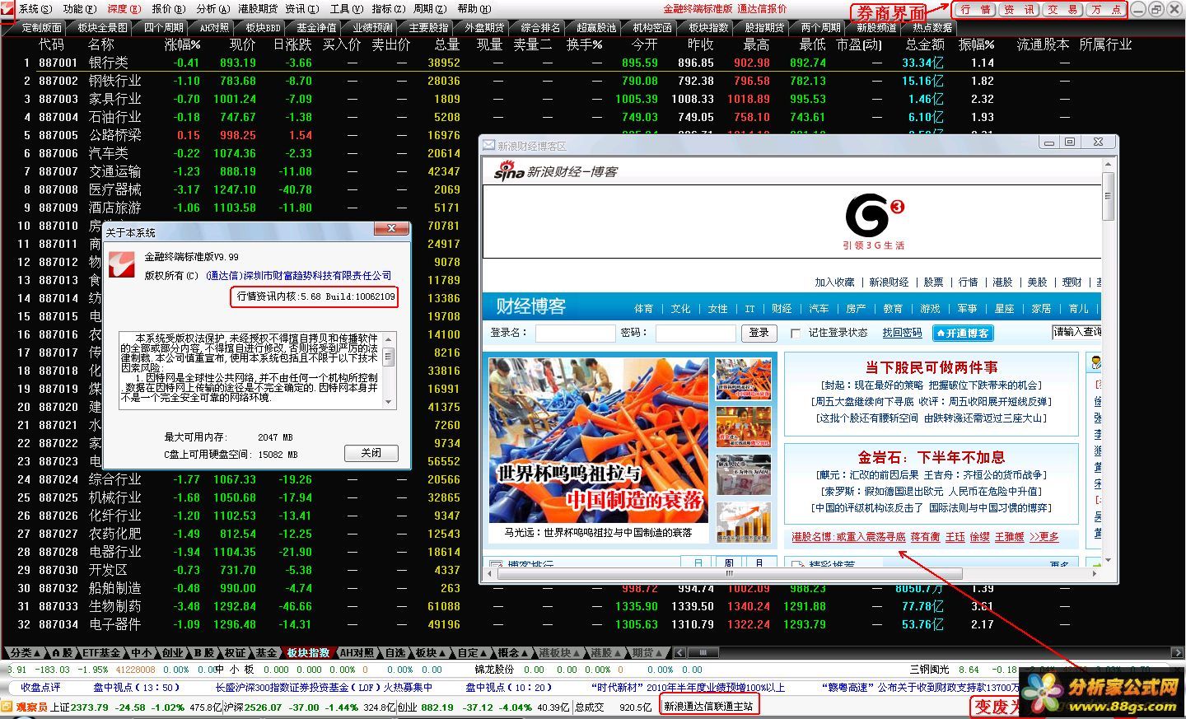
Task: Select the 热点数据 tab
Action: tap(932, 27)
